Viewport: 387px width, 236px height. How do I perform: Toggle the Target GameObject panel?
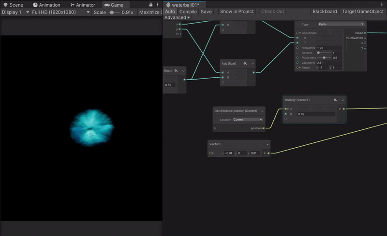362,12
